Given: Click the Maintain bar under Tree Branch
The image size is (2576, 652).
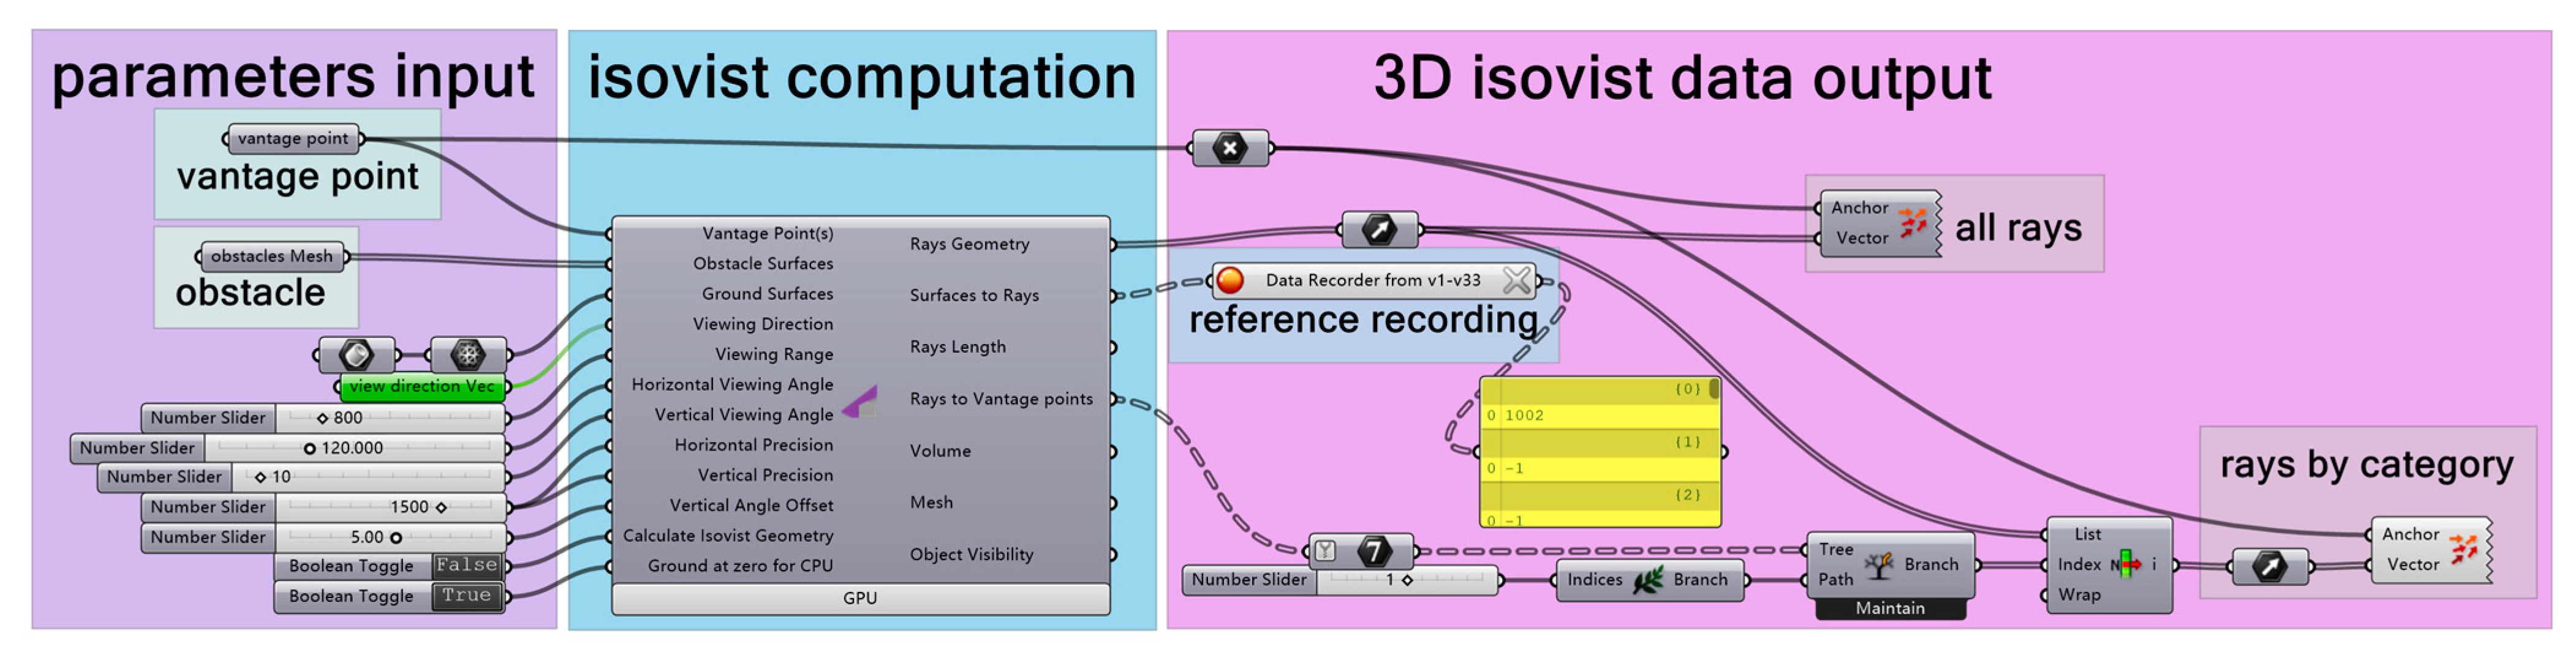Looking at the screenshot, I should [x=1890, y=608].
